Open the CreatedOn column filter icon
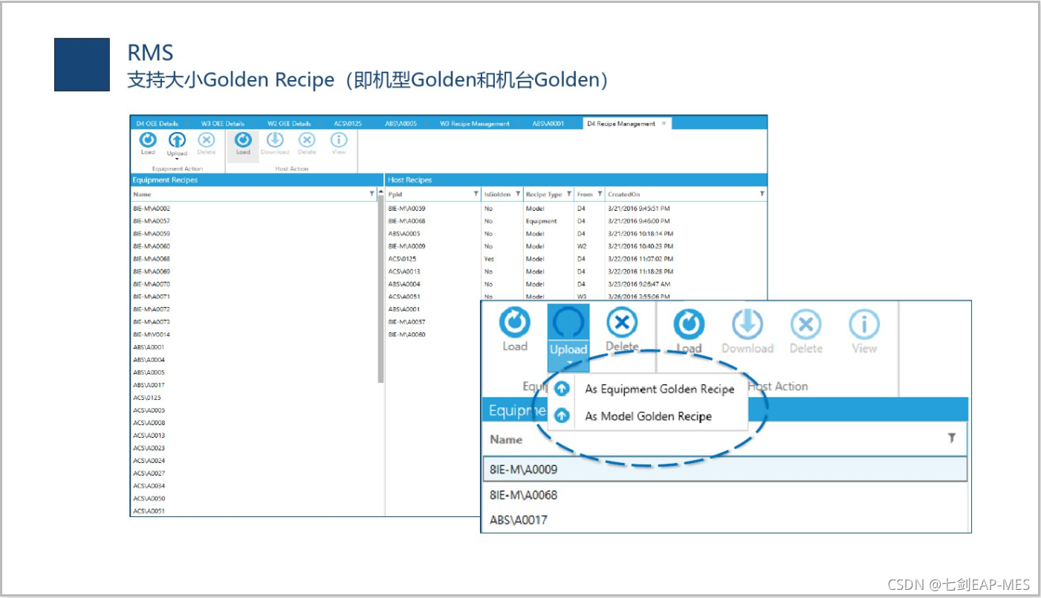The image size is (1041, 598). point(762,194)
